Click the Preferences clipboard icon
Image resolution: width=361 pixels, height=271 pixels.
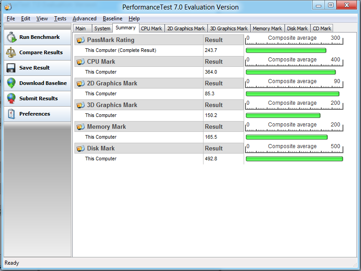click(12, 114)
